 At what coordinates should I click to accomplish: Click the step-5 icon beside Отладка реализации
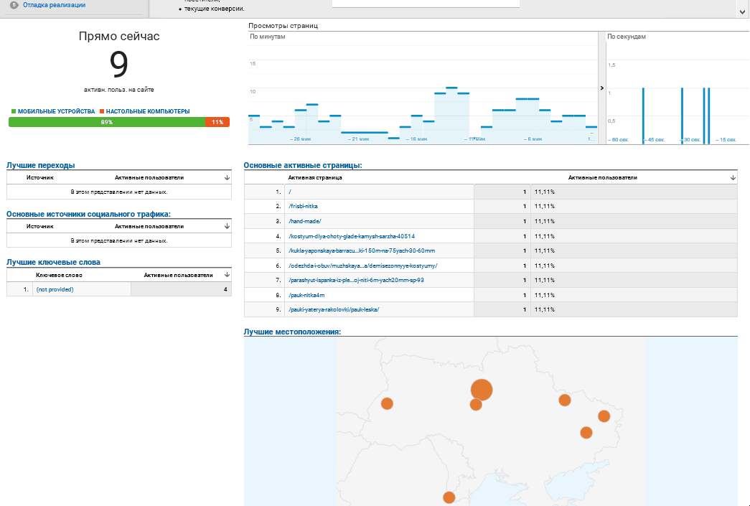tap(14, 5)
